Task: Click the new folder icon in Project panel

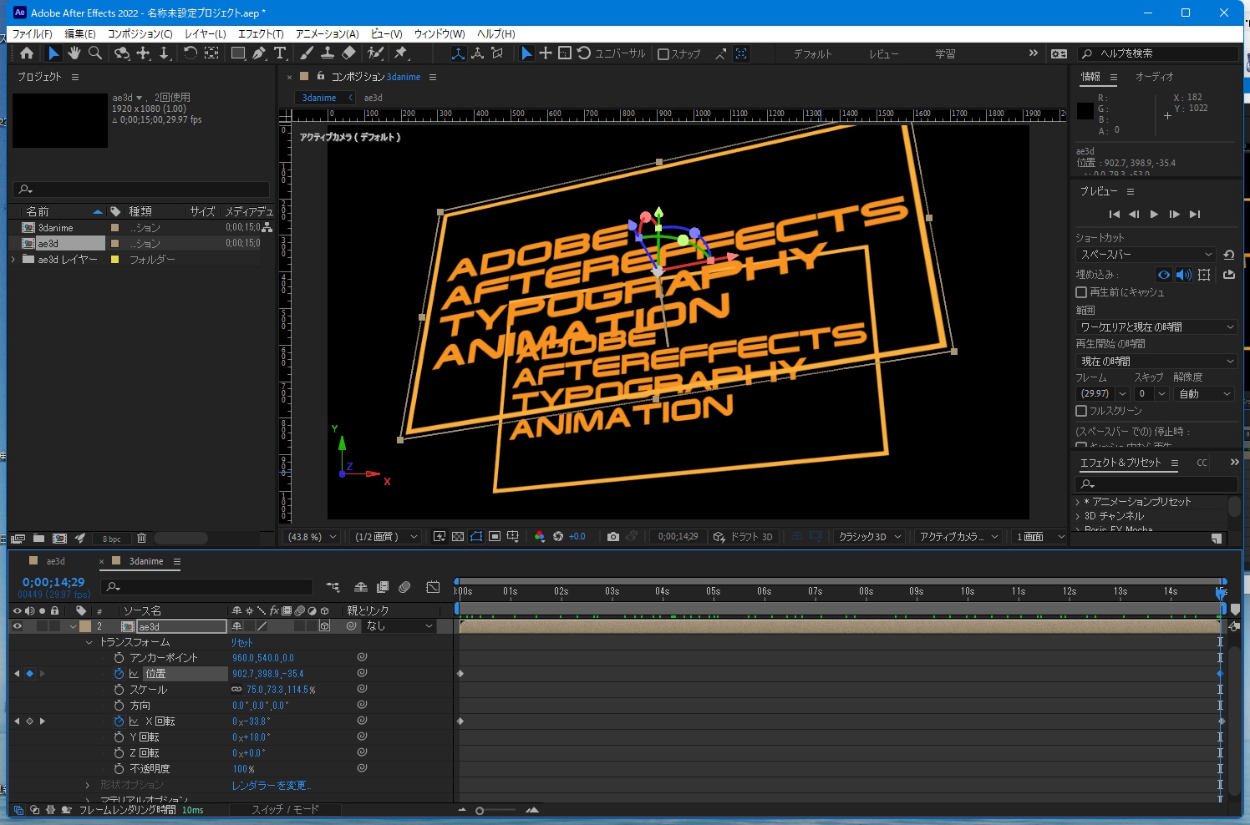Action: tap(38, 539)
